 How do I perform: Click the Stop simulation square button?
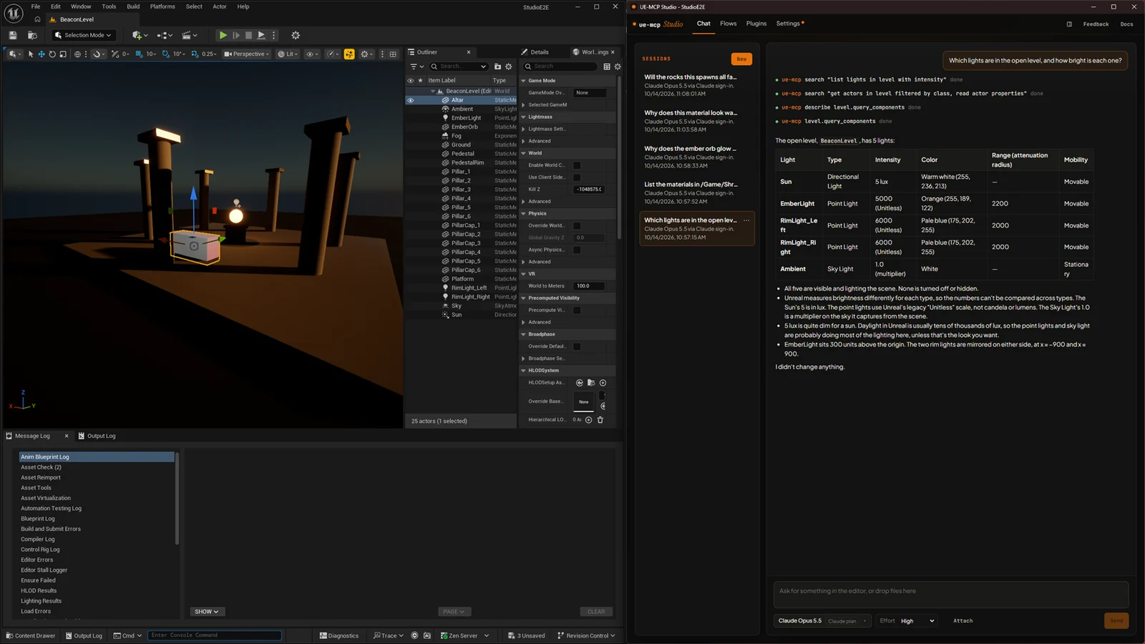pos(248,35)
